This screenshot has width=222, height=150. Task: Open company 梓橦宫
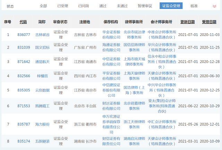coord(42,76)
